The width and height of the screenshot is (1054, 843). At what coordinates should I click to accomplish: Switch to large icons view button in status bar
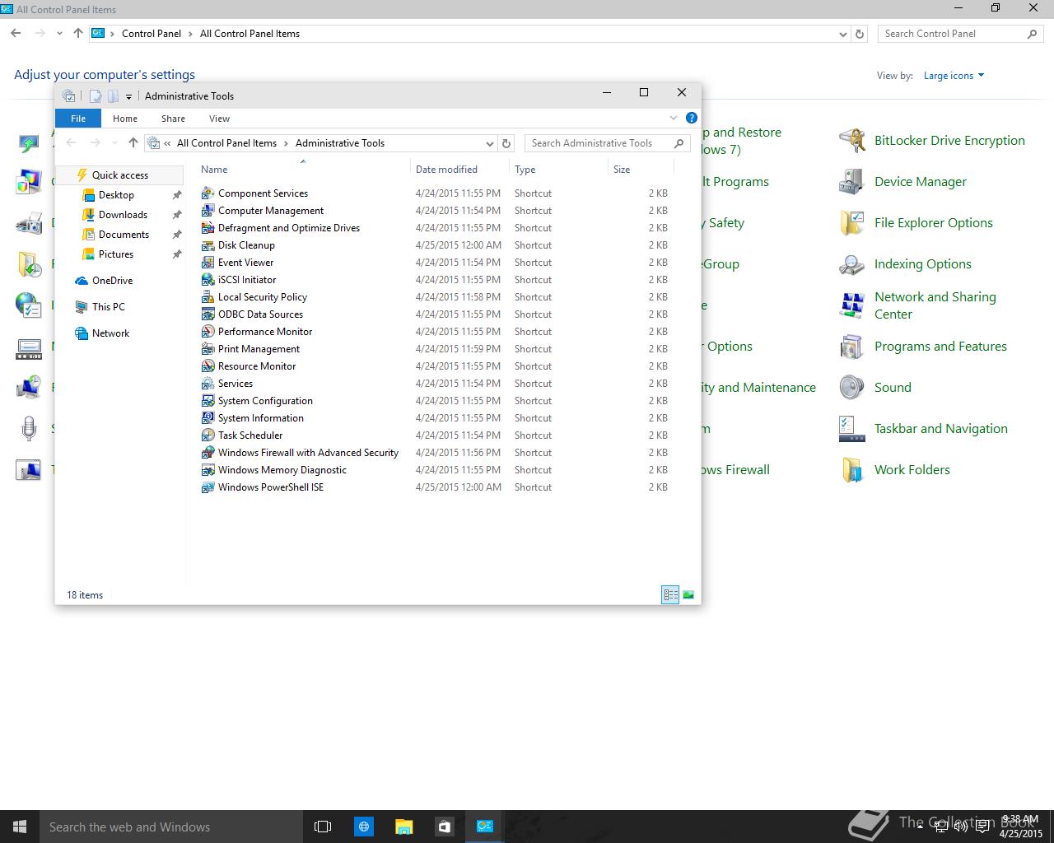pos(688,594)
